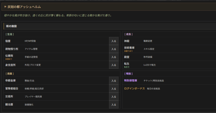The image size is (216, 113).
Task: Click the チケット/特別支給品 description text
Action: click(154, 81)
